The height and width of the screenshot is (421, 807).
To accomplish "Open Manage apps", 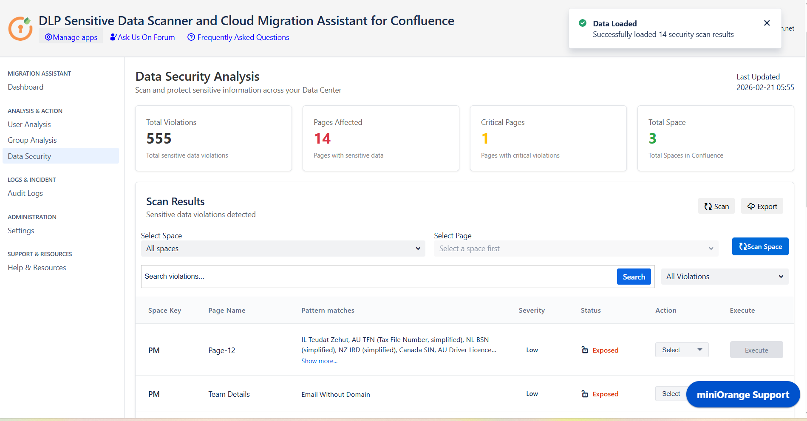I will click(x=71, y=37).
